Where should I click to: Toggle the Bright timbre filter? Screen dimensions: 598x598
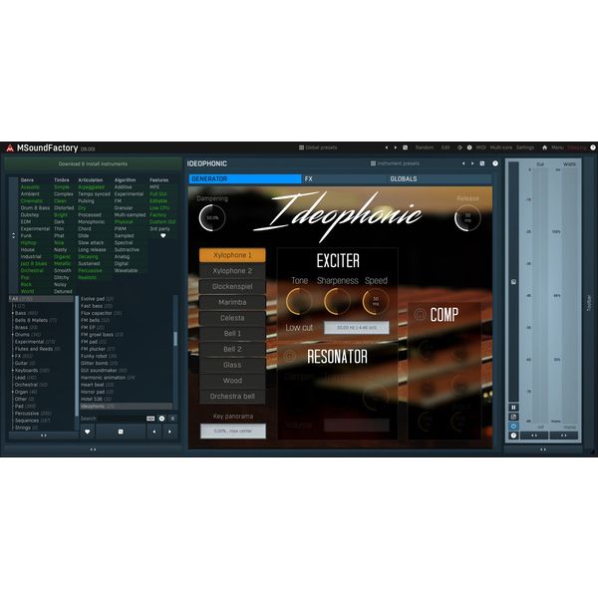pyautogui.click(x=60, y=215)
